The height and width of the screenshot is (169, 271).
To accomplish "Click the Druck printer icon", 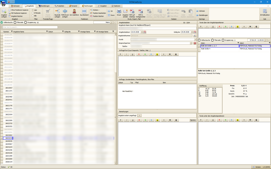I will click(x=119, y=12).
